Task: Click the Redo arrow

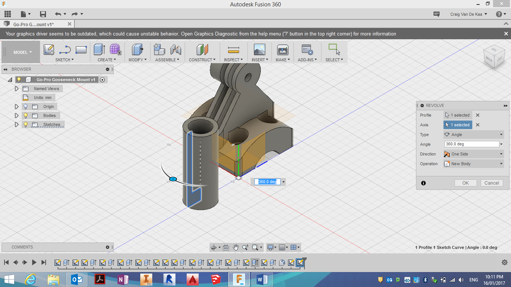Action: [x=74, y=14]
